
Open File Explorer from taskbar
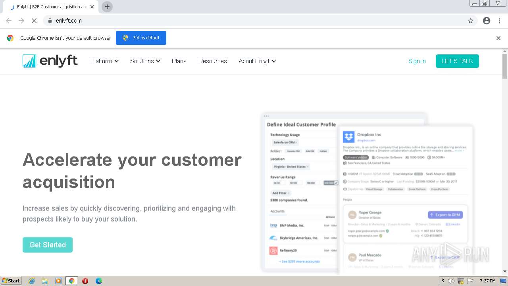[45, 281]
